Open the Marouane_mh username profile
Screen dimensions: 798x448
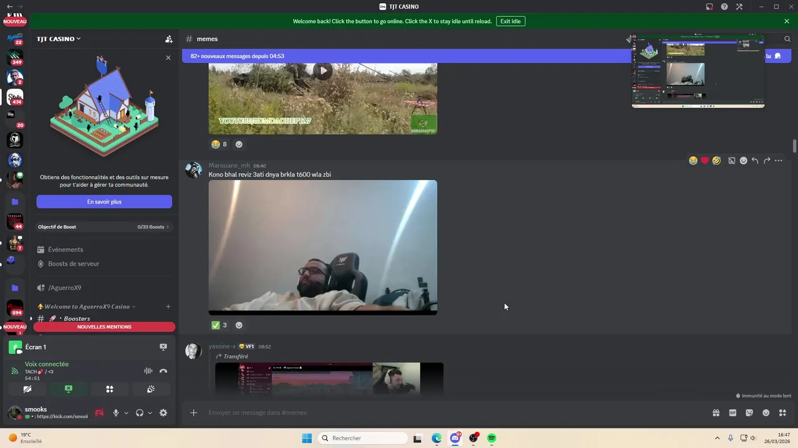(x=229, y=166)
